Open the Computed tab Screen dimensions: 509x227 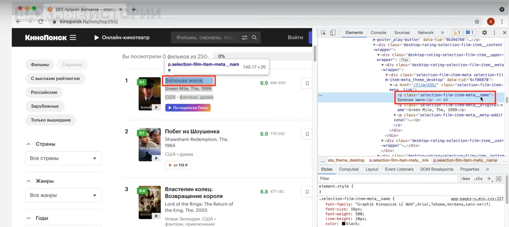(349, 169)
